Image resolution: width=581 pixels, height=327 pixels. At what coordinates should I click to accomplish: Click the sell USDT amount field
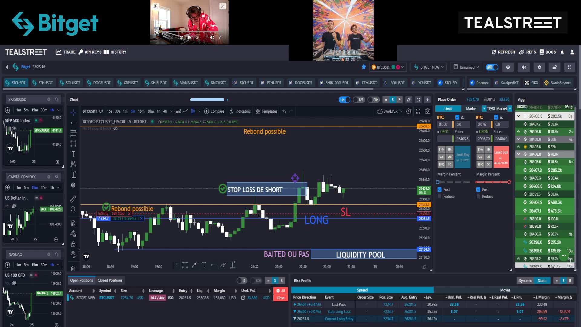[x=483, y=139]
